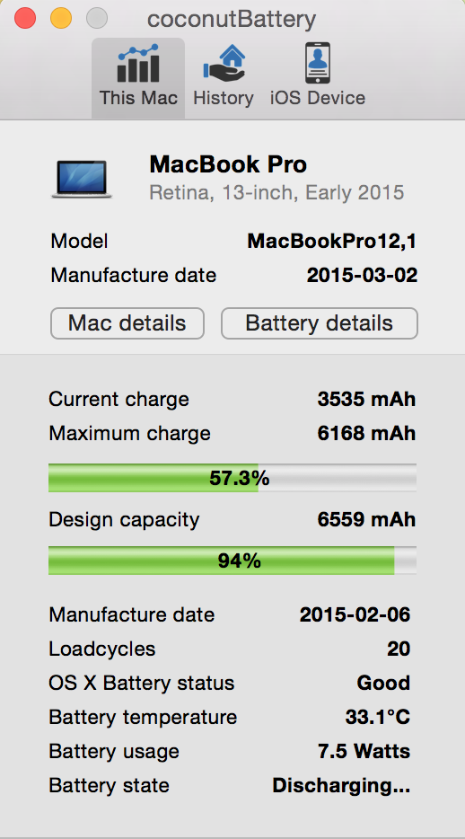Click the coconutBattery window title
465x839 pixels.
pyautogui.click(x=232, y=19)
